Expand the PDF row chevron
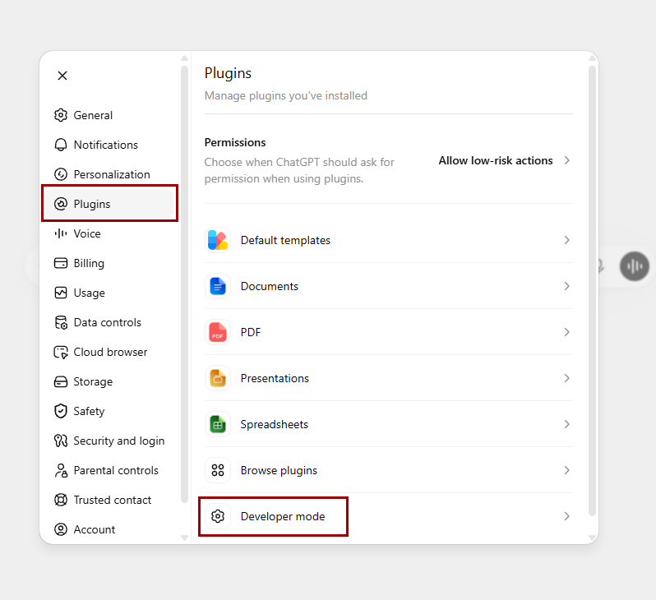656x600 pixels. tap(567, 332)
